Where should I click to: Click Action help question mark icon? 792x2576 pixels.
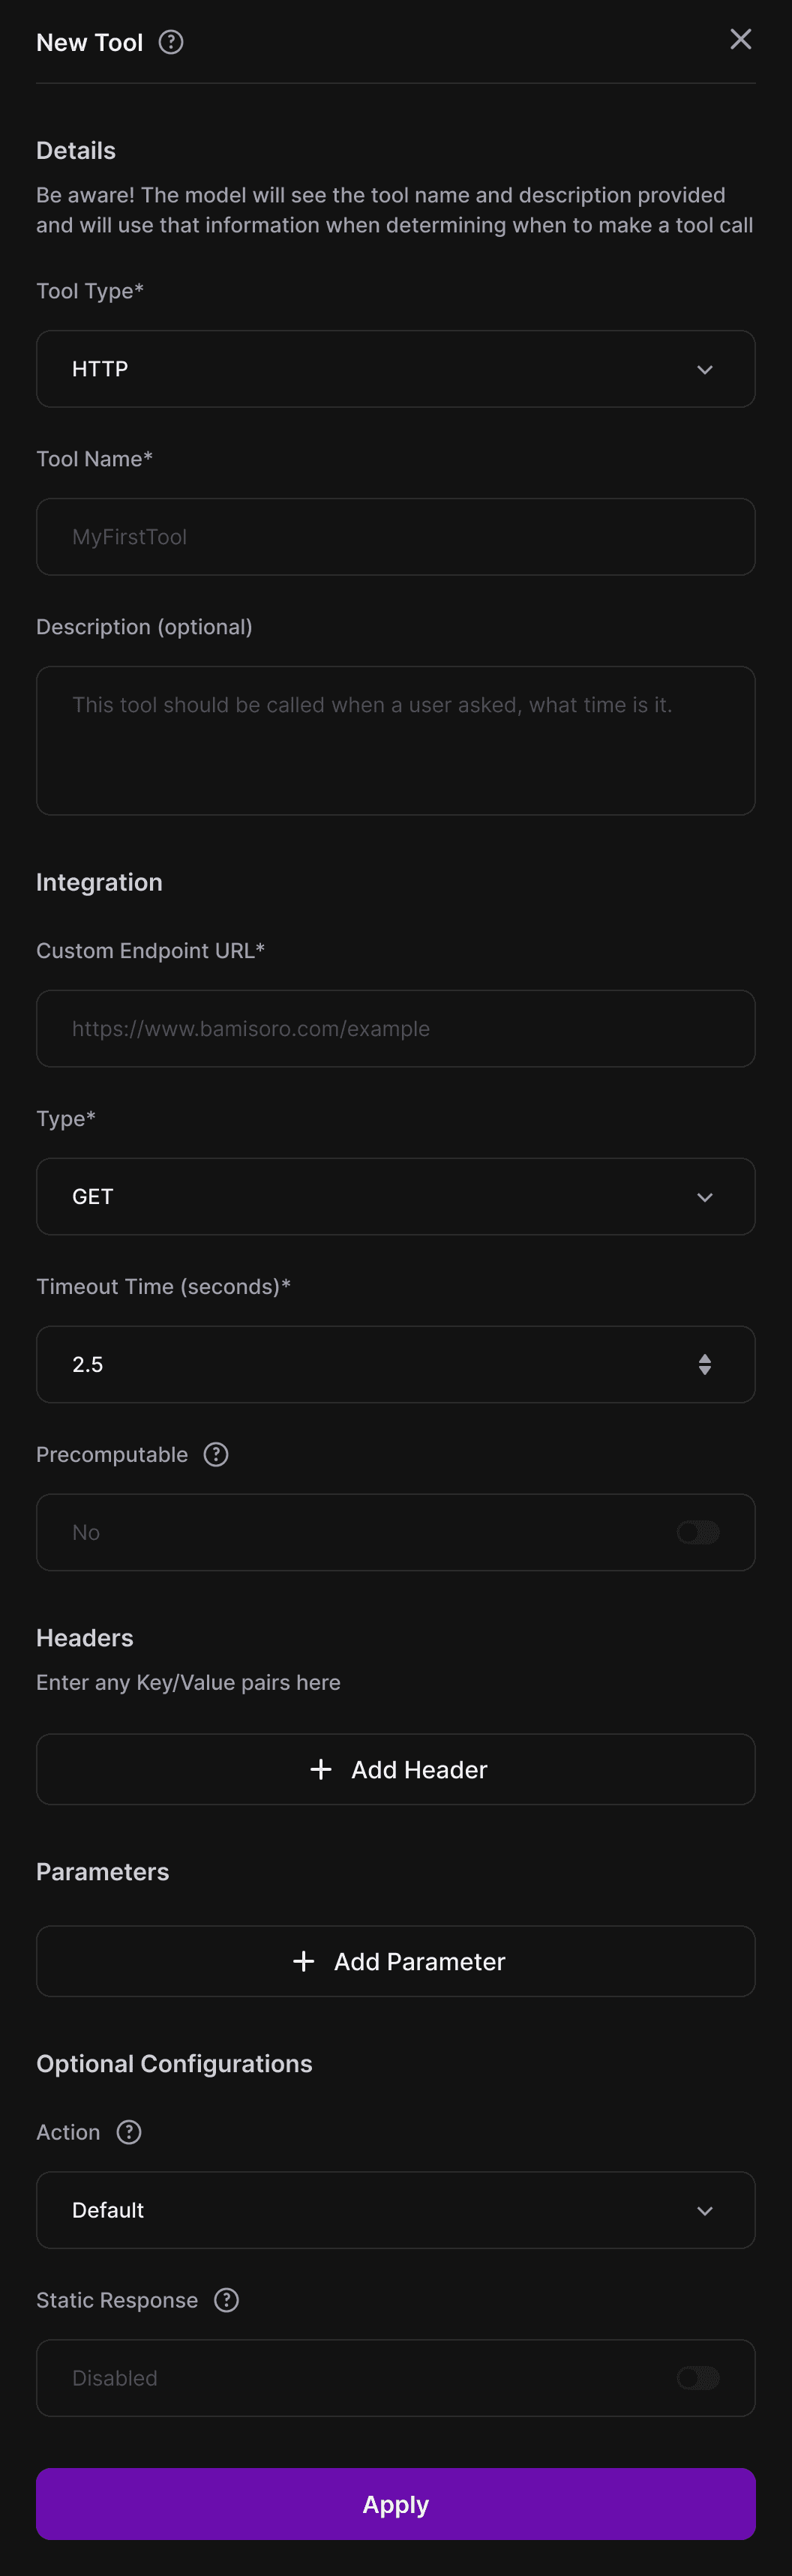129,2132
